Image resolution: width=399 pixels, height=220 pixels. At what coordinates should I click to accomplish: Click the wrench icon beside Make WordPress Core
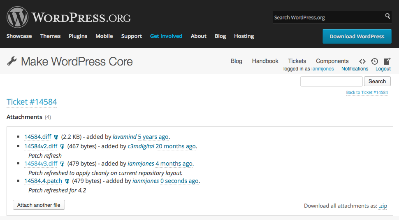pyautogui.click(x=12, y=61)
